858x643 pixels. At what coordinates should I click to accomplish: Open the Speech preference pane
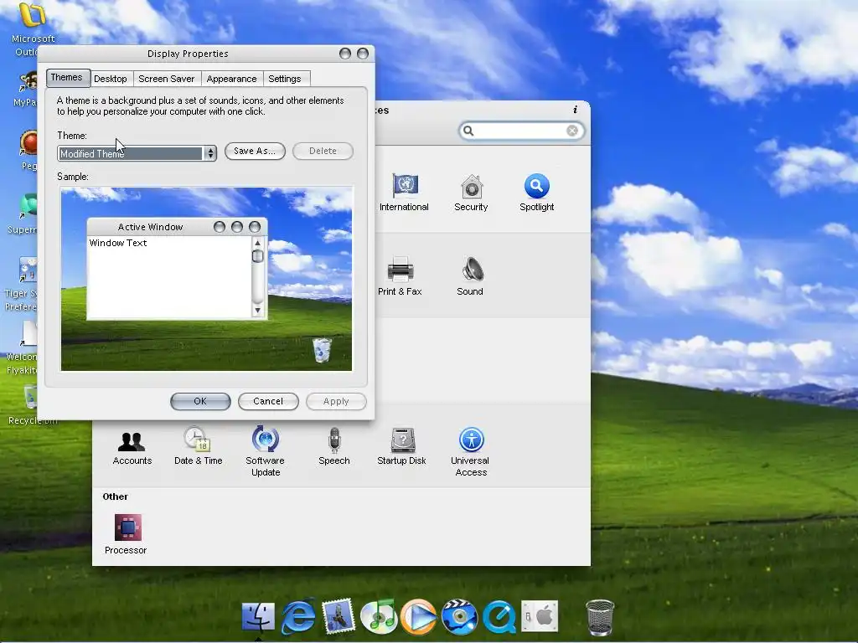[x=334, y=445]
